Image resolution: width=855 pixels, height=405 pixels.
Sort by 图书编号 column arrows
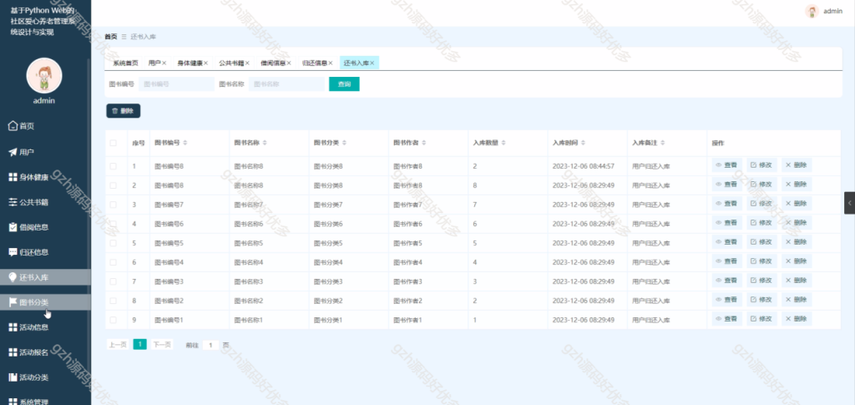(185, 143)
